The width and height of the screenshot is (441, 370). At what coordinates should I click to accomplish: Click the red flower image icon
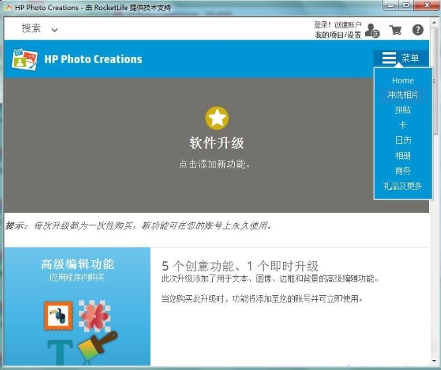[x=95, y=316]
